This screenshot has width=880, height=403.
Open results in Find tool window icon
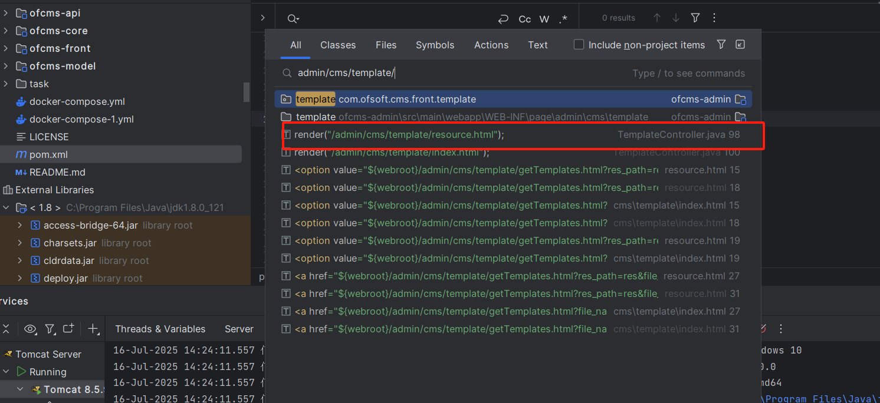pyautogui.click(x=740, y=44)
